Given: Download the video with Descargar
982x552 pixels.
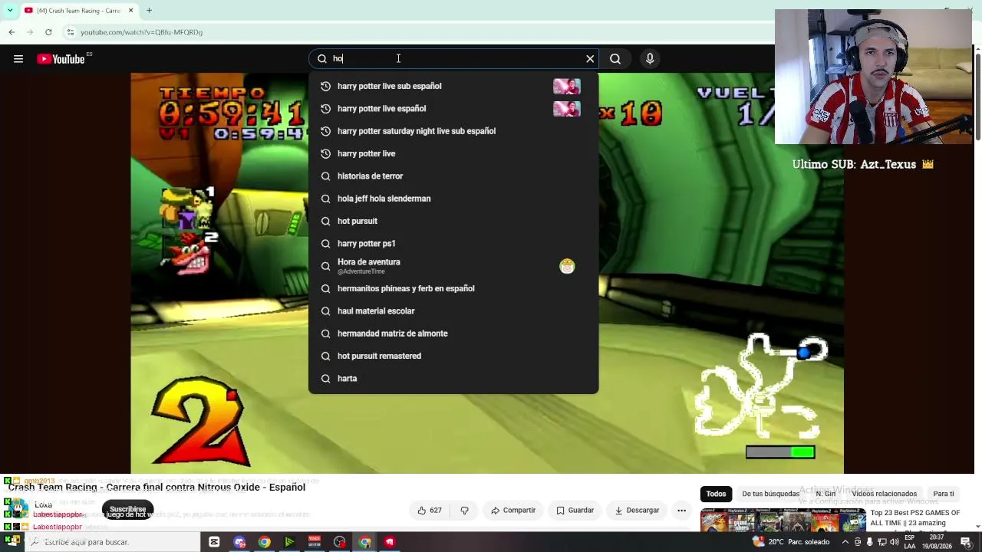Looking at the screenshot, I should point(637,511).
